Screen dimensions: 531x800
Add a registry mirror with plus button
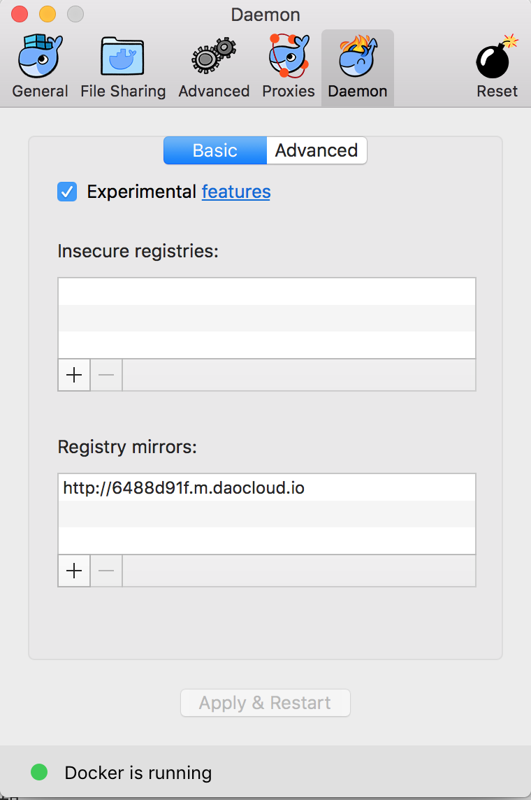[x=74, y=571]
